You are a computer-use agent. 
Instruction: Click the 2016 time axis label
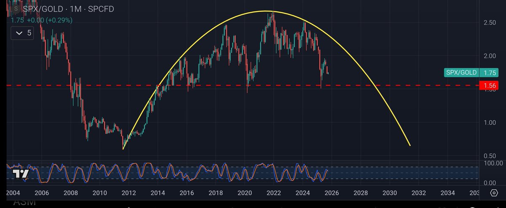[x=187, y=193]
